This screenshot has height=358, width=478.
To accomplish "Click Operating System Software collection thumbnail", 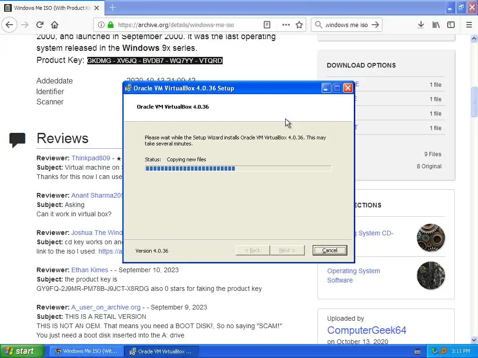I will (x=430, y=275).
